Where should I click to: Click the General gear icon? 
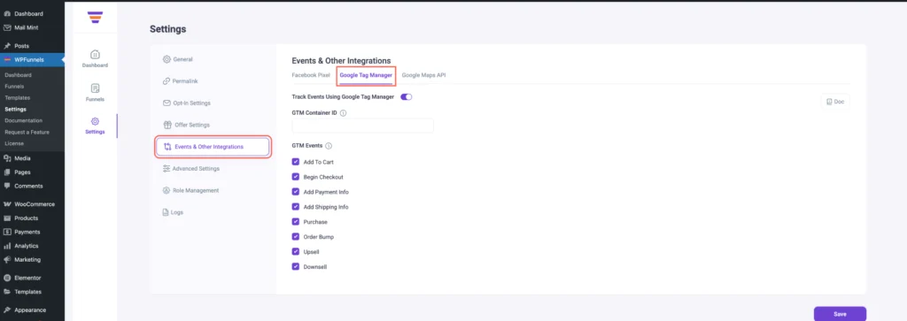(x=167, y=59)
